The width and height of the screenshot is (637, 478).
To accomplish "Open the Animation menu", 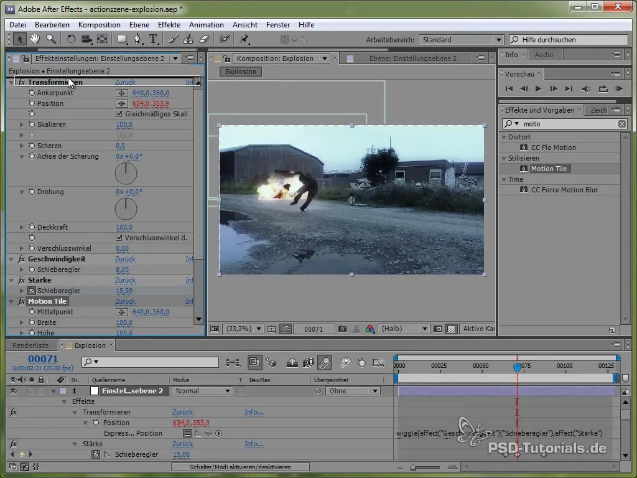I will pos(207,25).
